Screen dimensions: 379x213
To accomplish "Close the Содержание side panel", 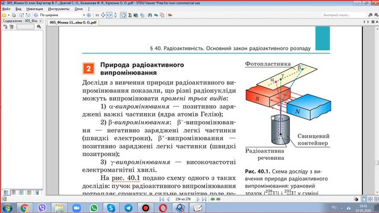I will coord(41,21).
